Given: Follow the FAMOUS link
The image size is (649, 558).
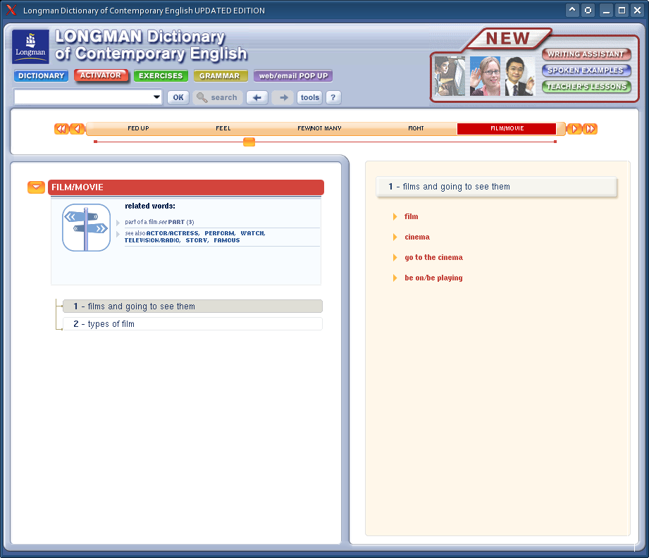Looking at the screenshot, I should coord(227,240).
